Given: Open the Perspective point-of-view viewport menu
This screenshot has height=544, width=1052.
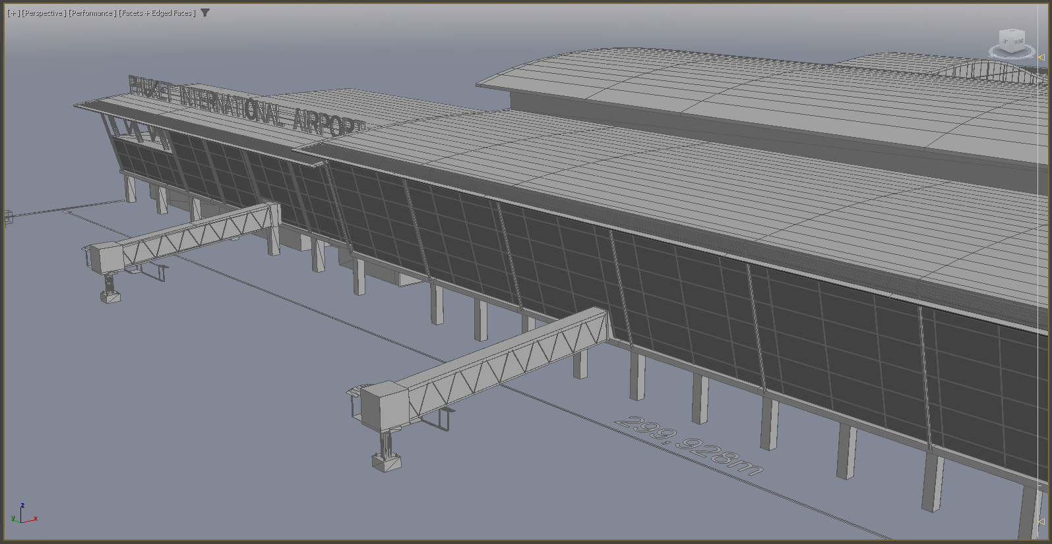Looking at the screenshot, I should [x=43, y=13].
